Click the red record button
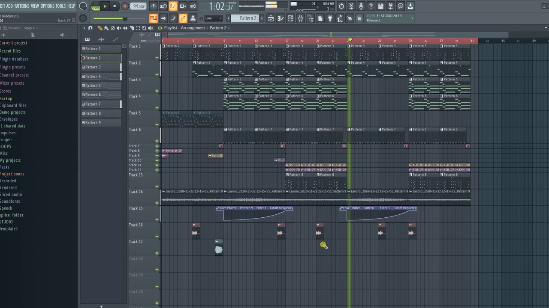Image resolution: width=549 pixels, height=308 pixels. pyautogui.click(x=125, y=6)
